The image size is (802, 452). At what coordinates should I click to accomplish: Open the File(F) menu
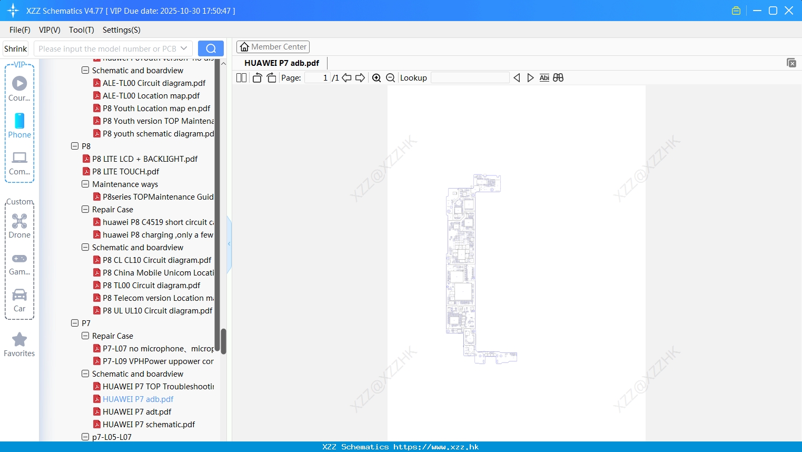20,30
